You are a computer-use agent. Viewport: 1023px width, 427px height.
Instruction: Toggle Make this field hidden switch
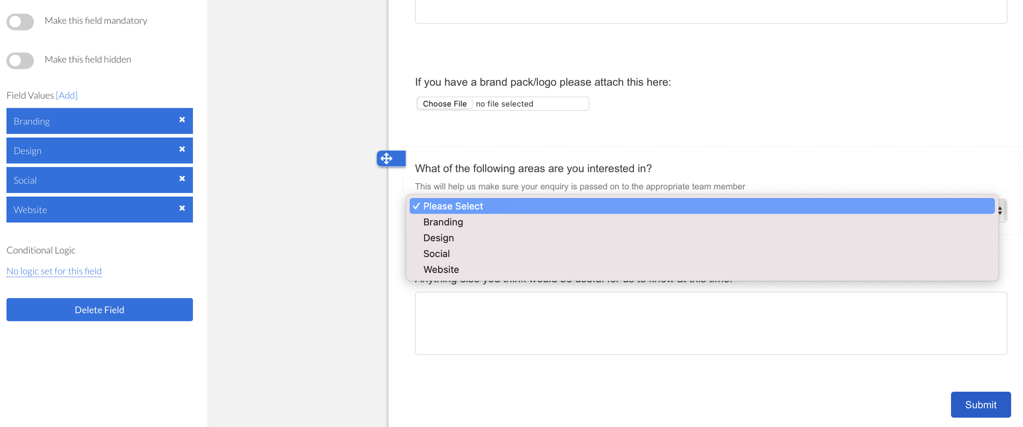(20, 60)
